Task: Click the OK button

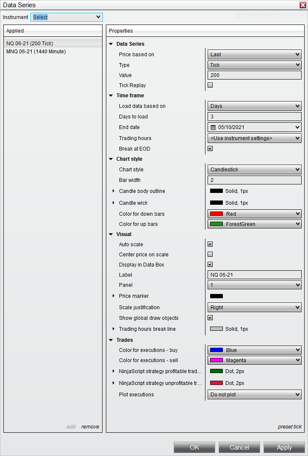Action: 194,447
